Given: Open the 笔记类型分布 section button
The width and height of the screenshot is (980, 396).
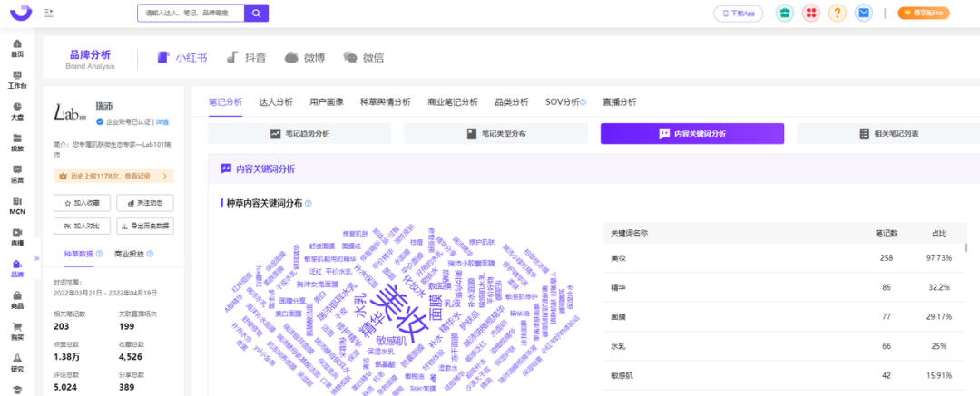Looking at the screenshot, I should 495,134.
